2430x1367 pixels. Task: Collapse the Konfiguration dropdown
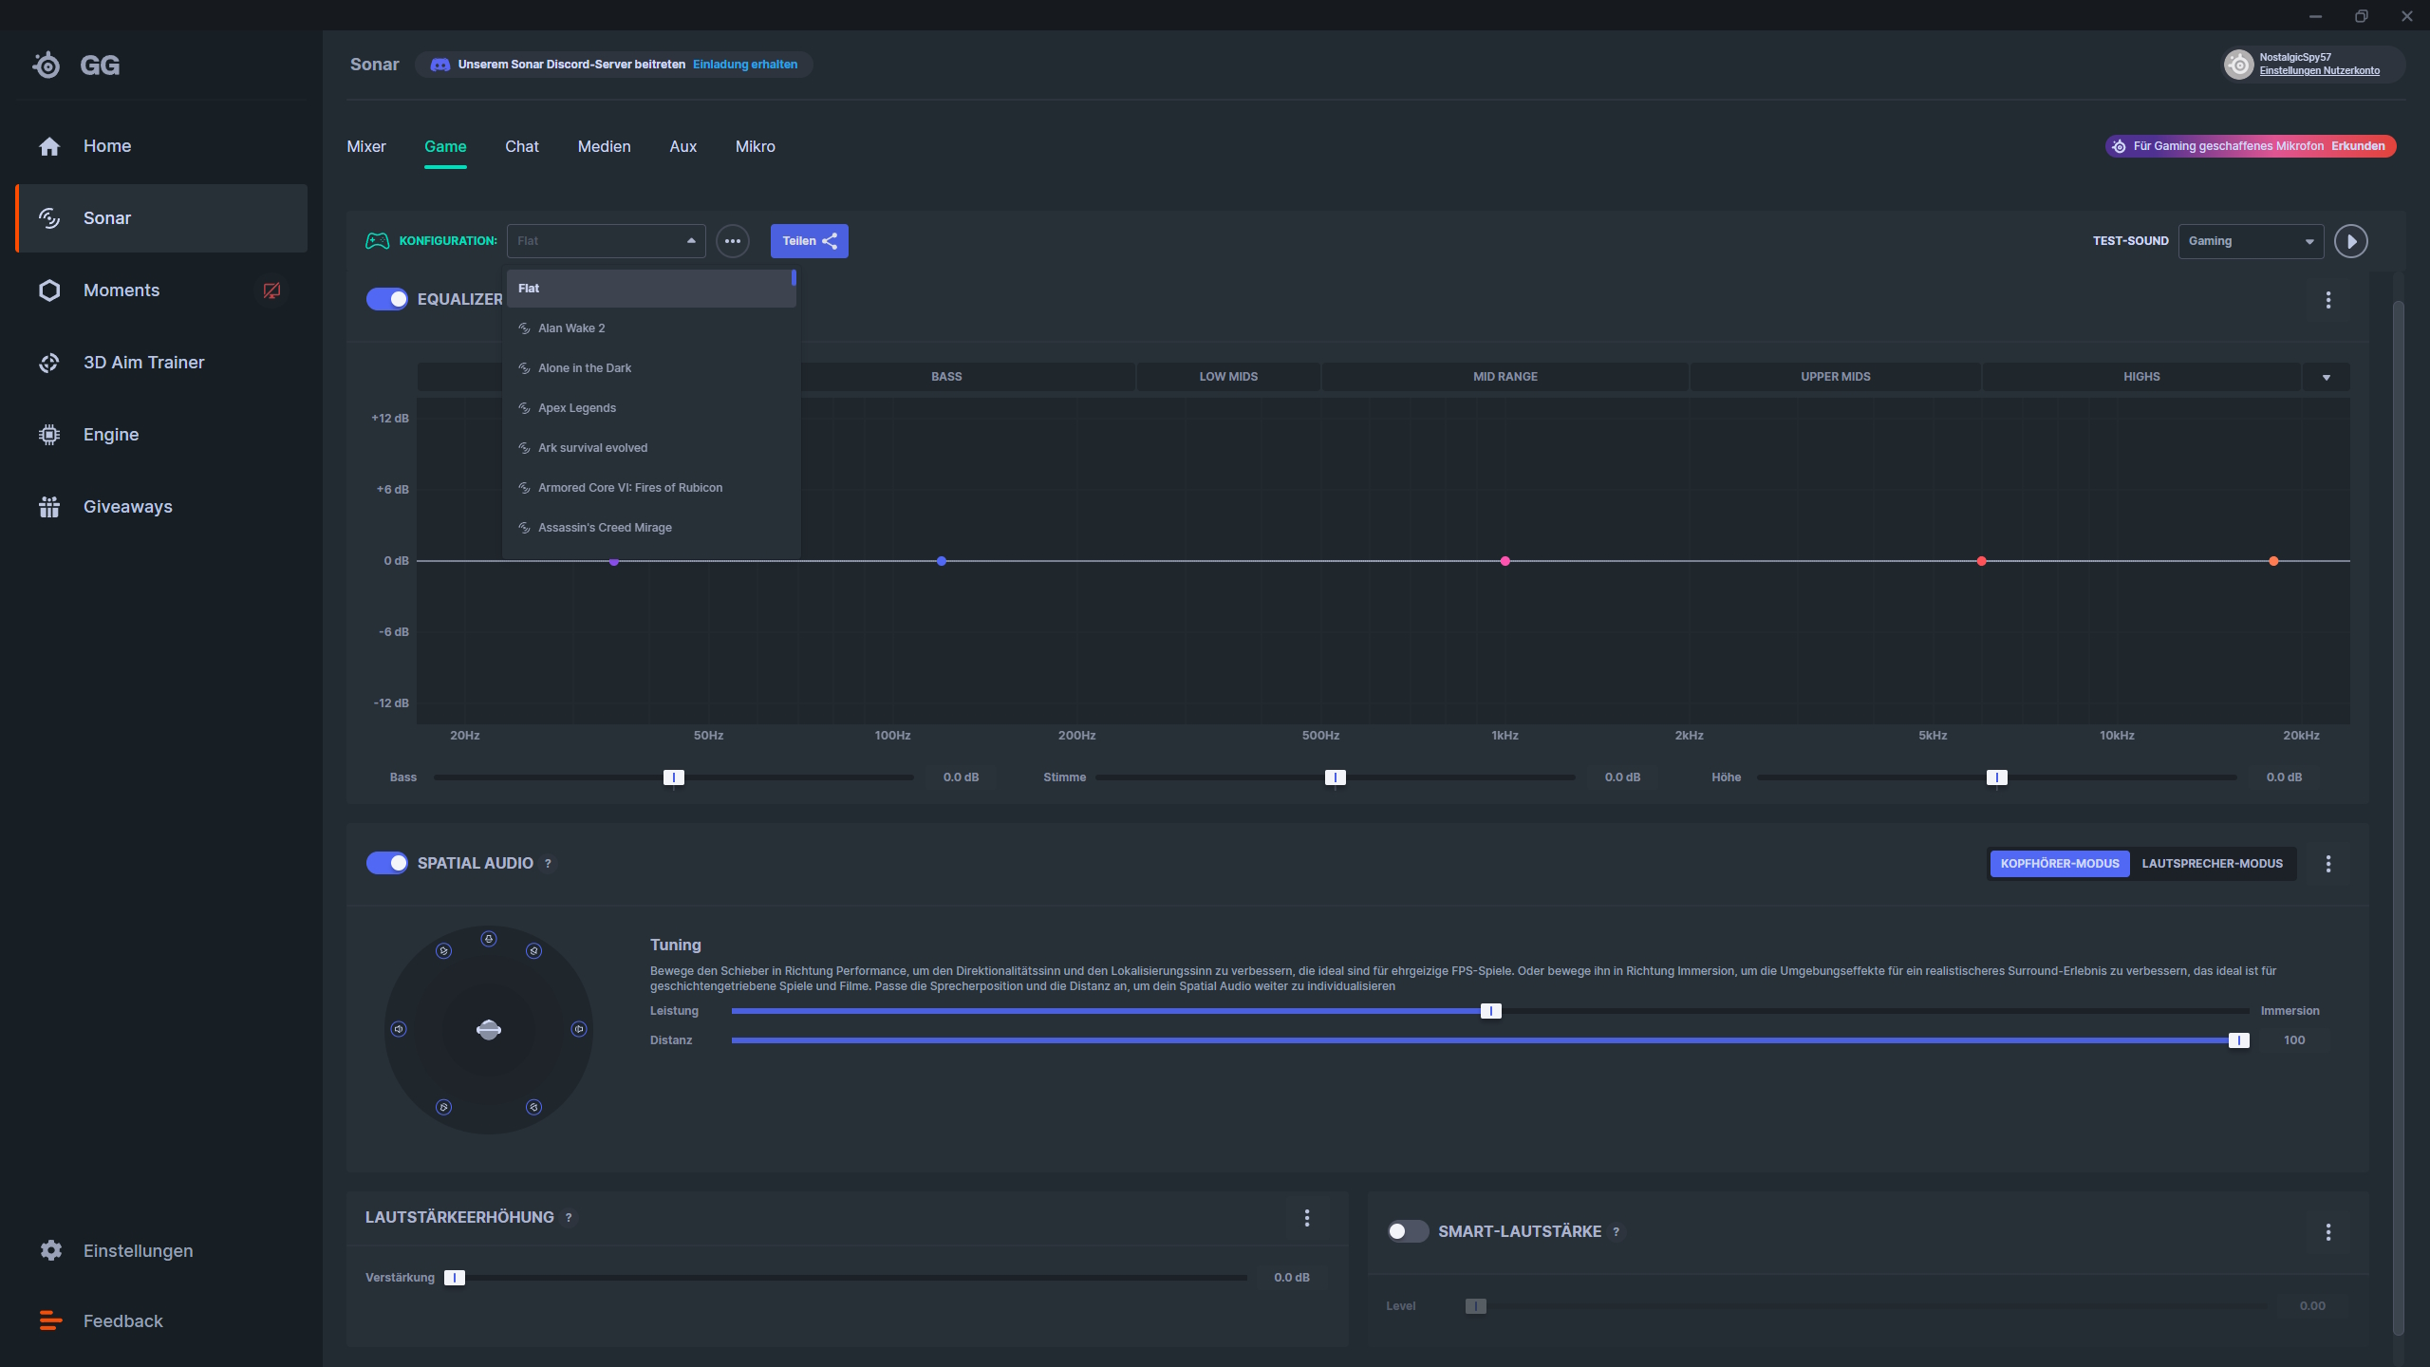pos(691,241)
